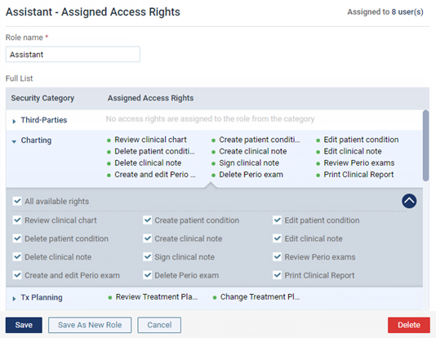Viewport: 436px width, 338px height.
Task: Cancel the role editing
Action: point(159,325)
